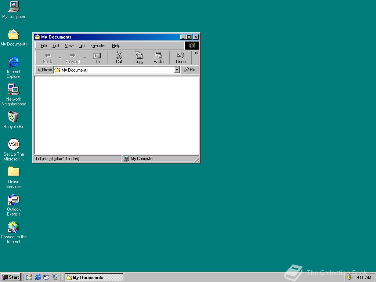Open the View menu

69,46
